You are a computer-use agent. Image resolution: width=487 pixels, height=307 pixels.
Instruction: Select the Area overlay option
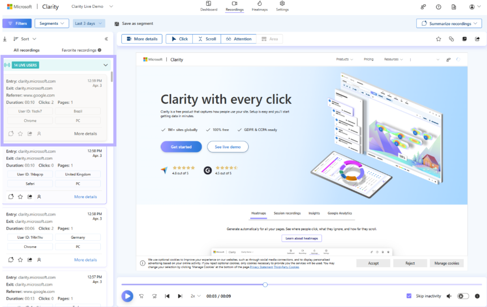pos(269,39)
